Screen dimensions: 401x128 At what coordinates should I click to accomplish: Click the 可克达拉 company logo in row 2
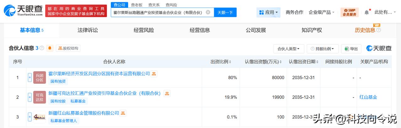[40, 97]
